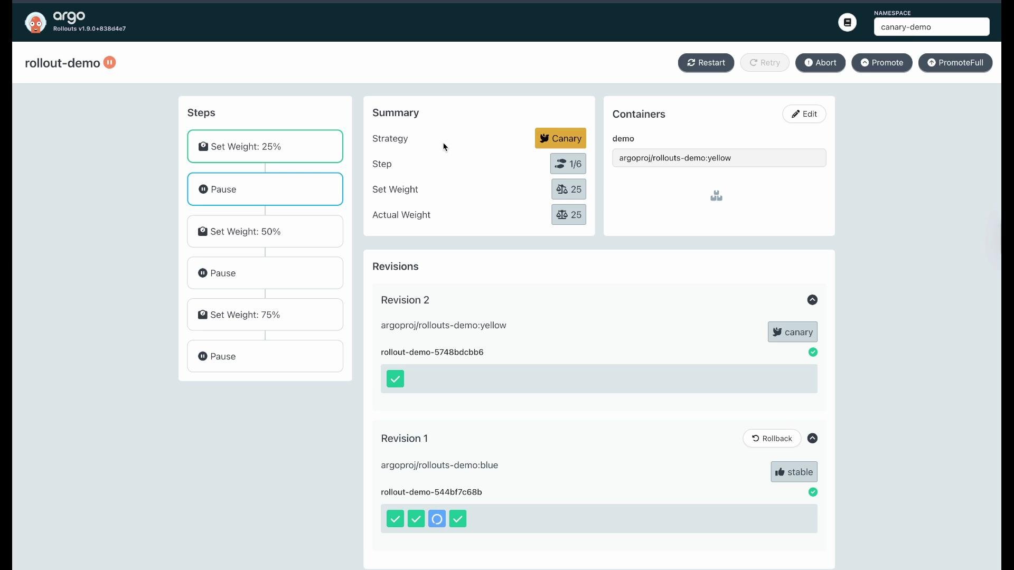Click the rollout-demo title
Image resolution: width=1014 pixels, height=570 pixels.
tap(62, 63)
